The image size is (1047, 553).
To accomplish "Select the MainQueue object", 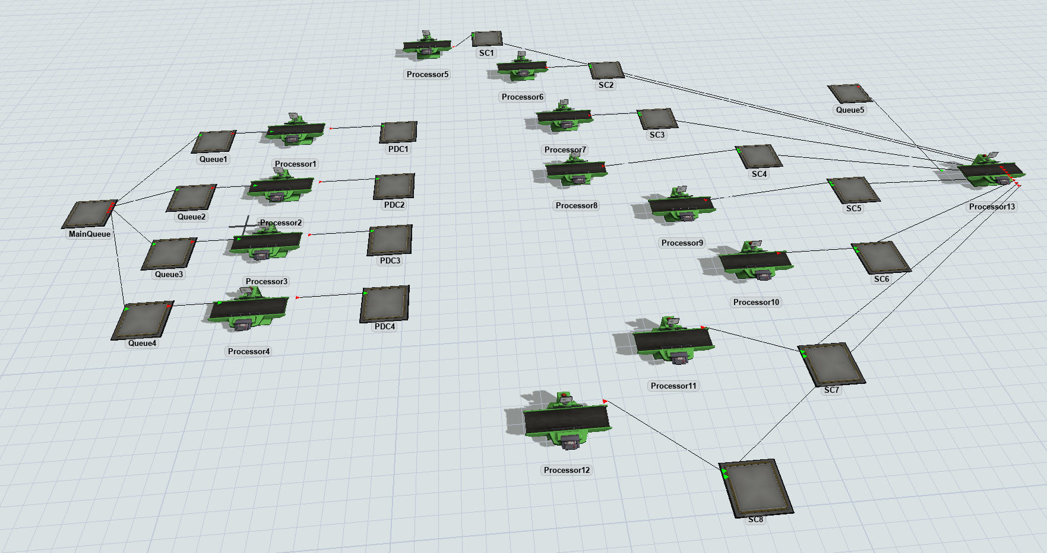I will click(90, 214).
